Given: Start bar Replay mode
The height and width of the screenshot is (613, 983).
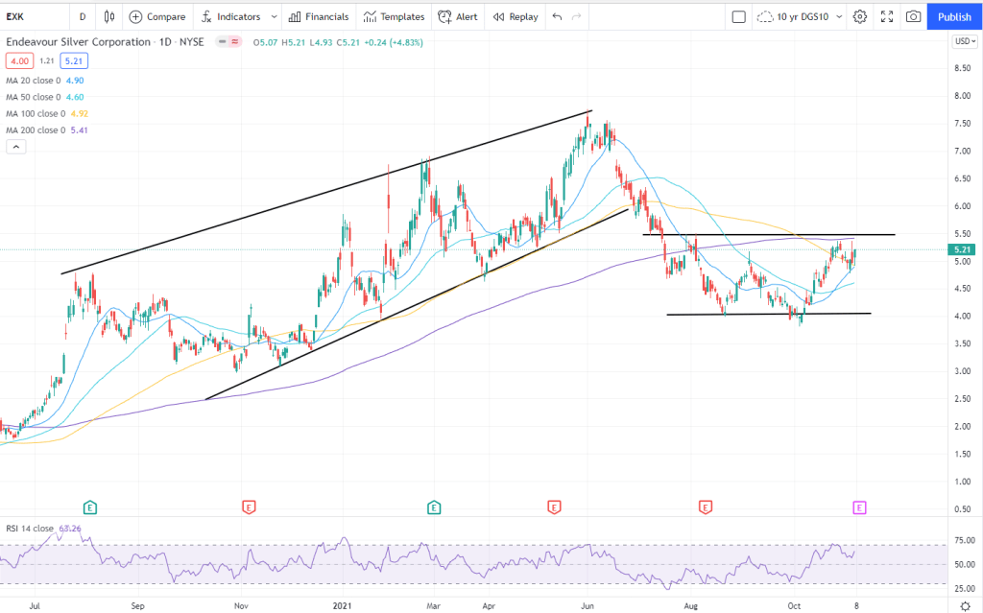Looking at the screenshot, I should [x=515, y=16].
